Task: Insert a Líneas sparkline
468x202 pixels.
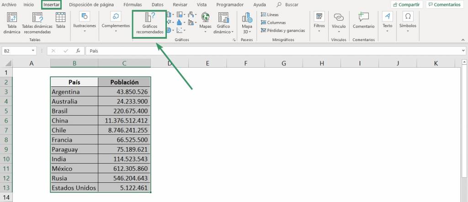Action: (270, 15)
